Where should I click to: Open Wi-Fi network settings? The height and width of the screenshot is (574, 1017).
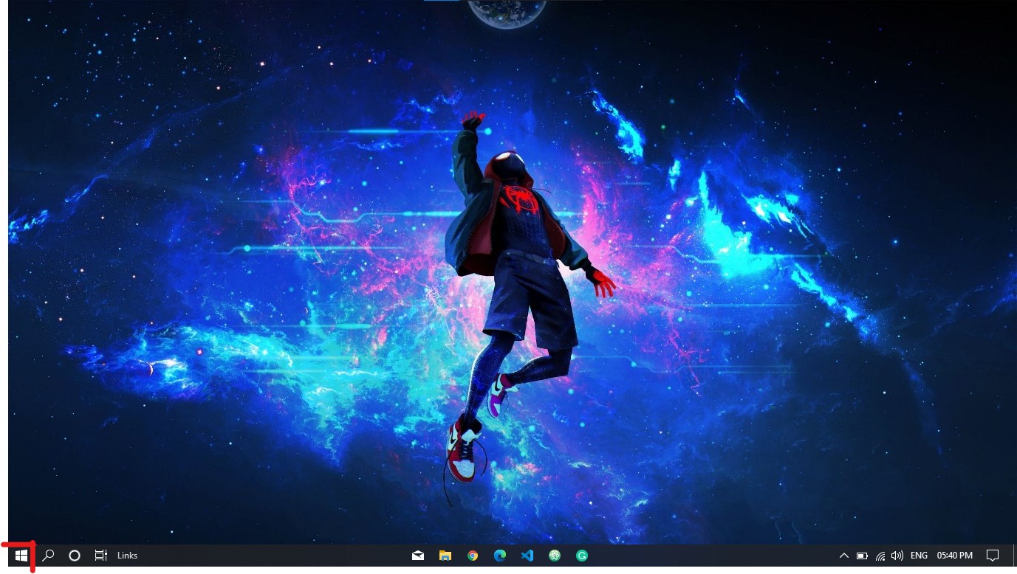pyautogui.click(x=880, y=556)
